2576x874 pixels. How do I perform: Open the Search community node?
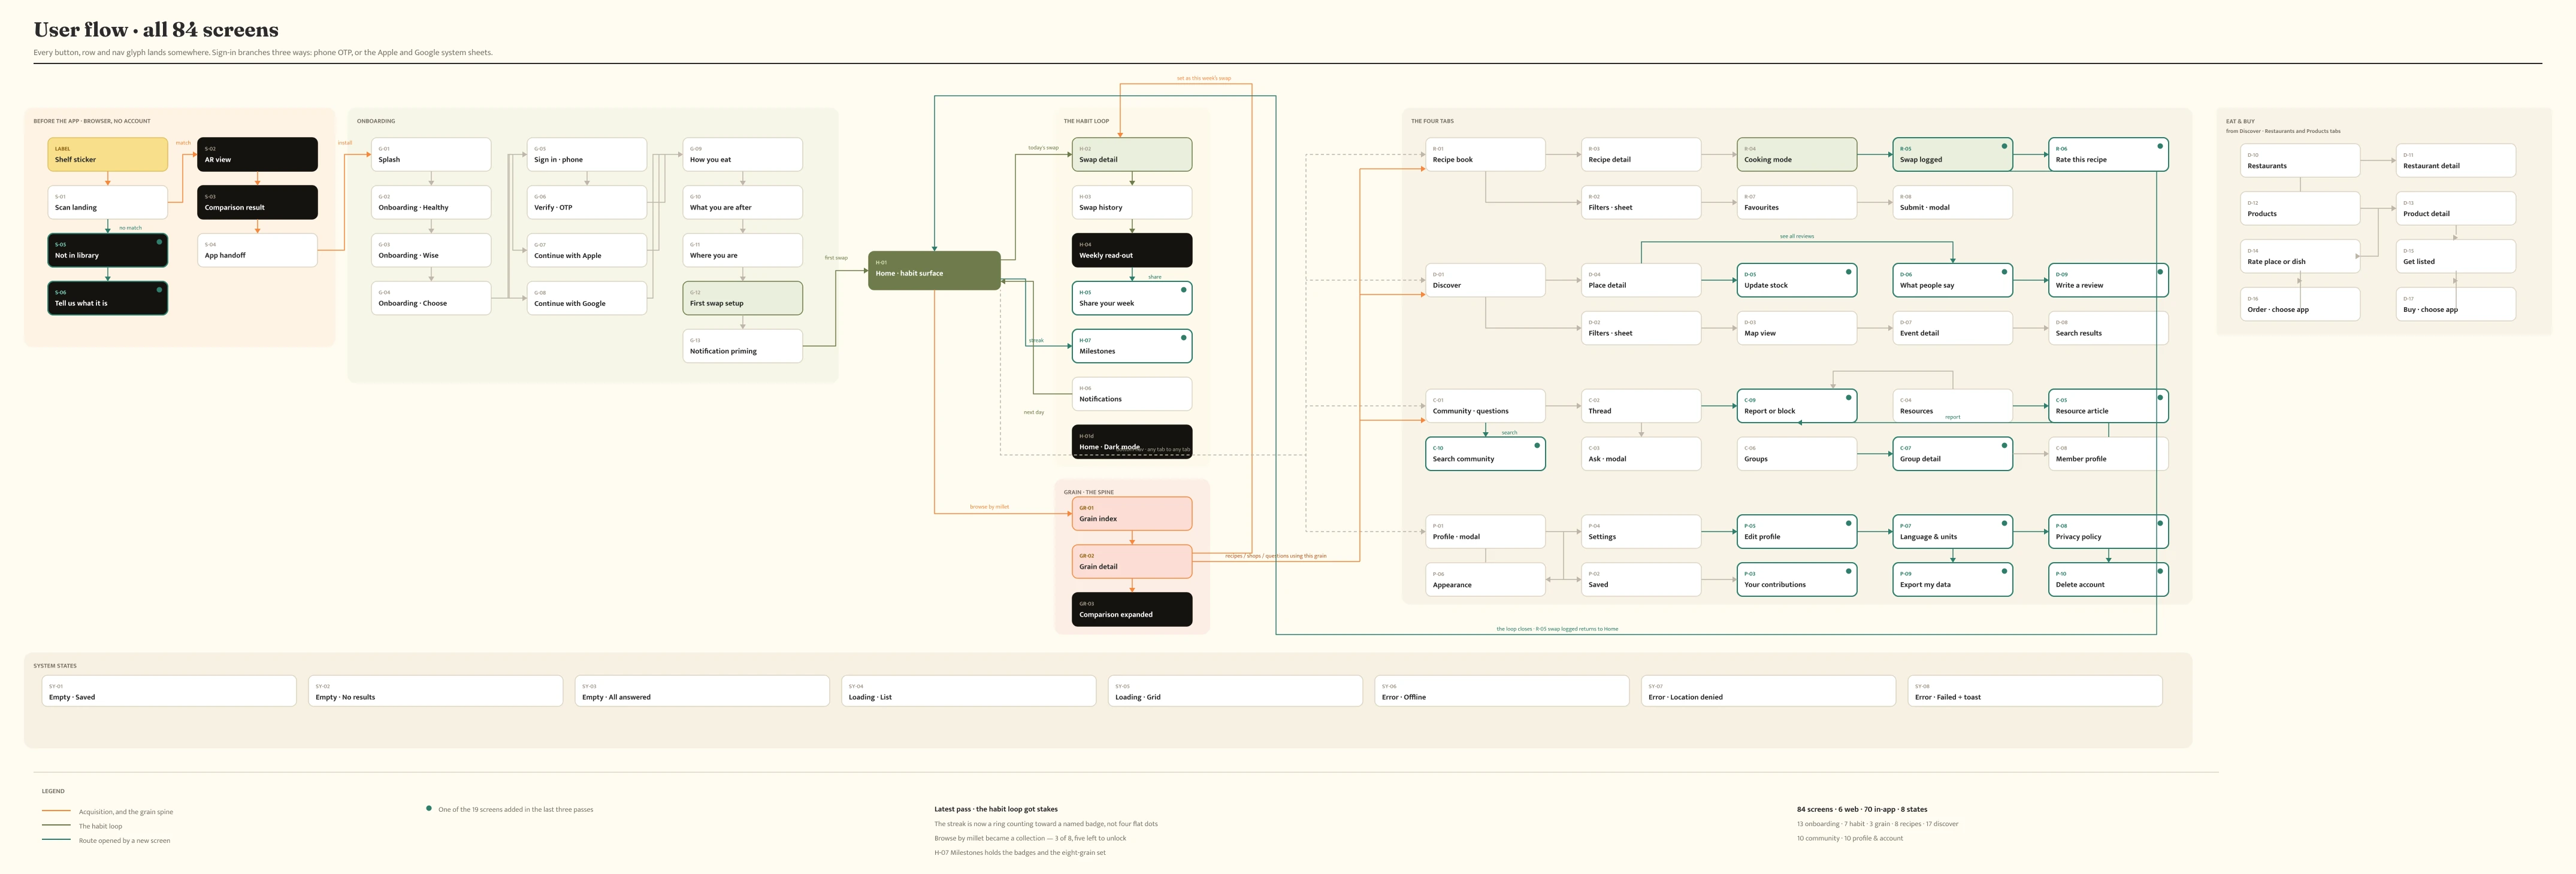[x=1485, y=454]
